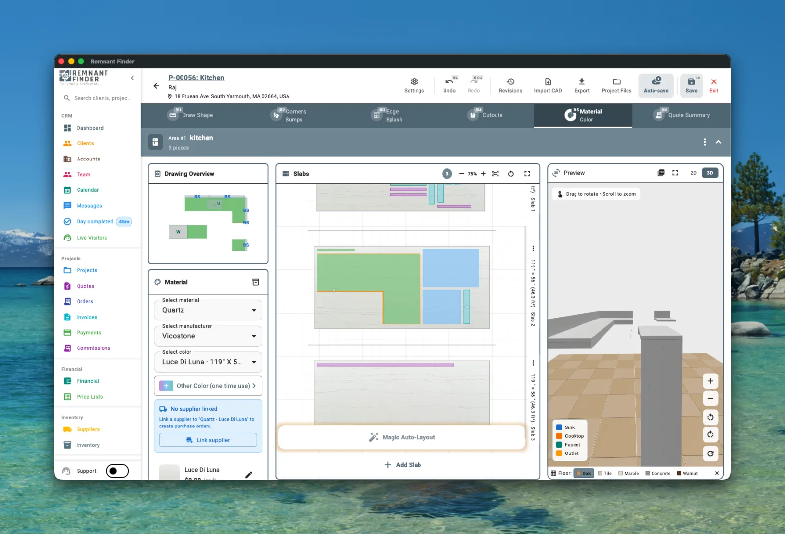Go back using the left arrow
Screen dimensions: 785x534
[157, 86]
